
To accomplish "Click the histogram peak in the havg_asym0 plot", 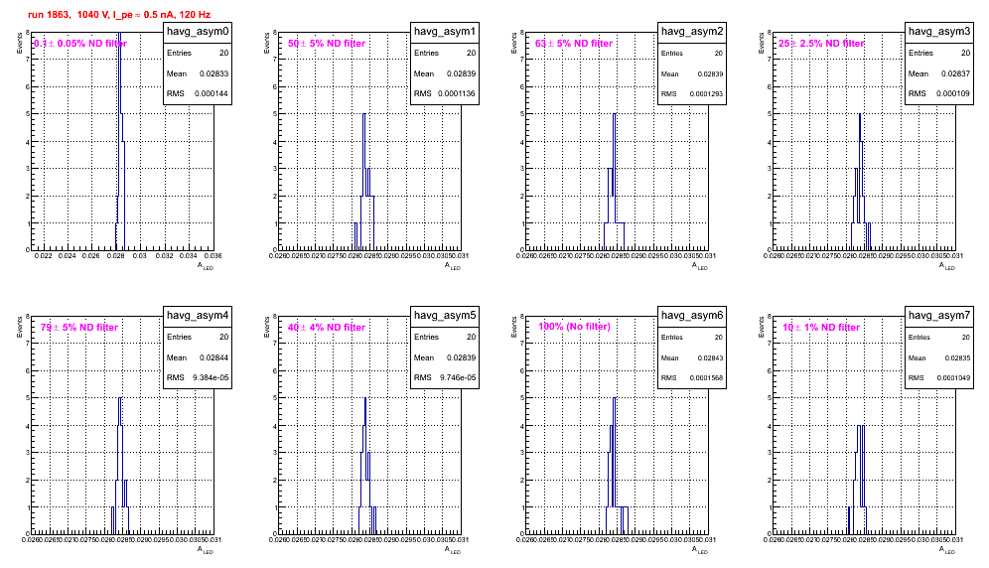I will pyautogui.click(x=119, y=35).
